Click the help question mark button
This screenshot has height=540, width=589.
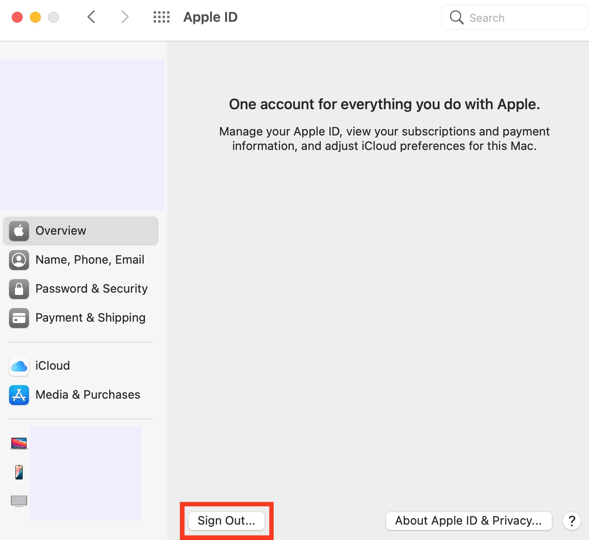click(571, 521)
